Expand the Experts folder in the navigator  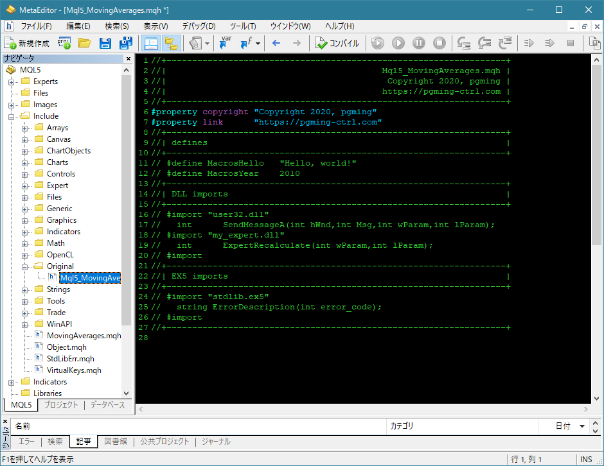coord(12,82)
